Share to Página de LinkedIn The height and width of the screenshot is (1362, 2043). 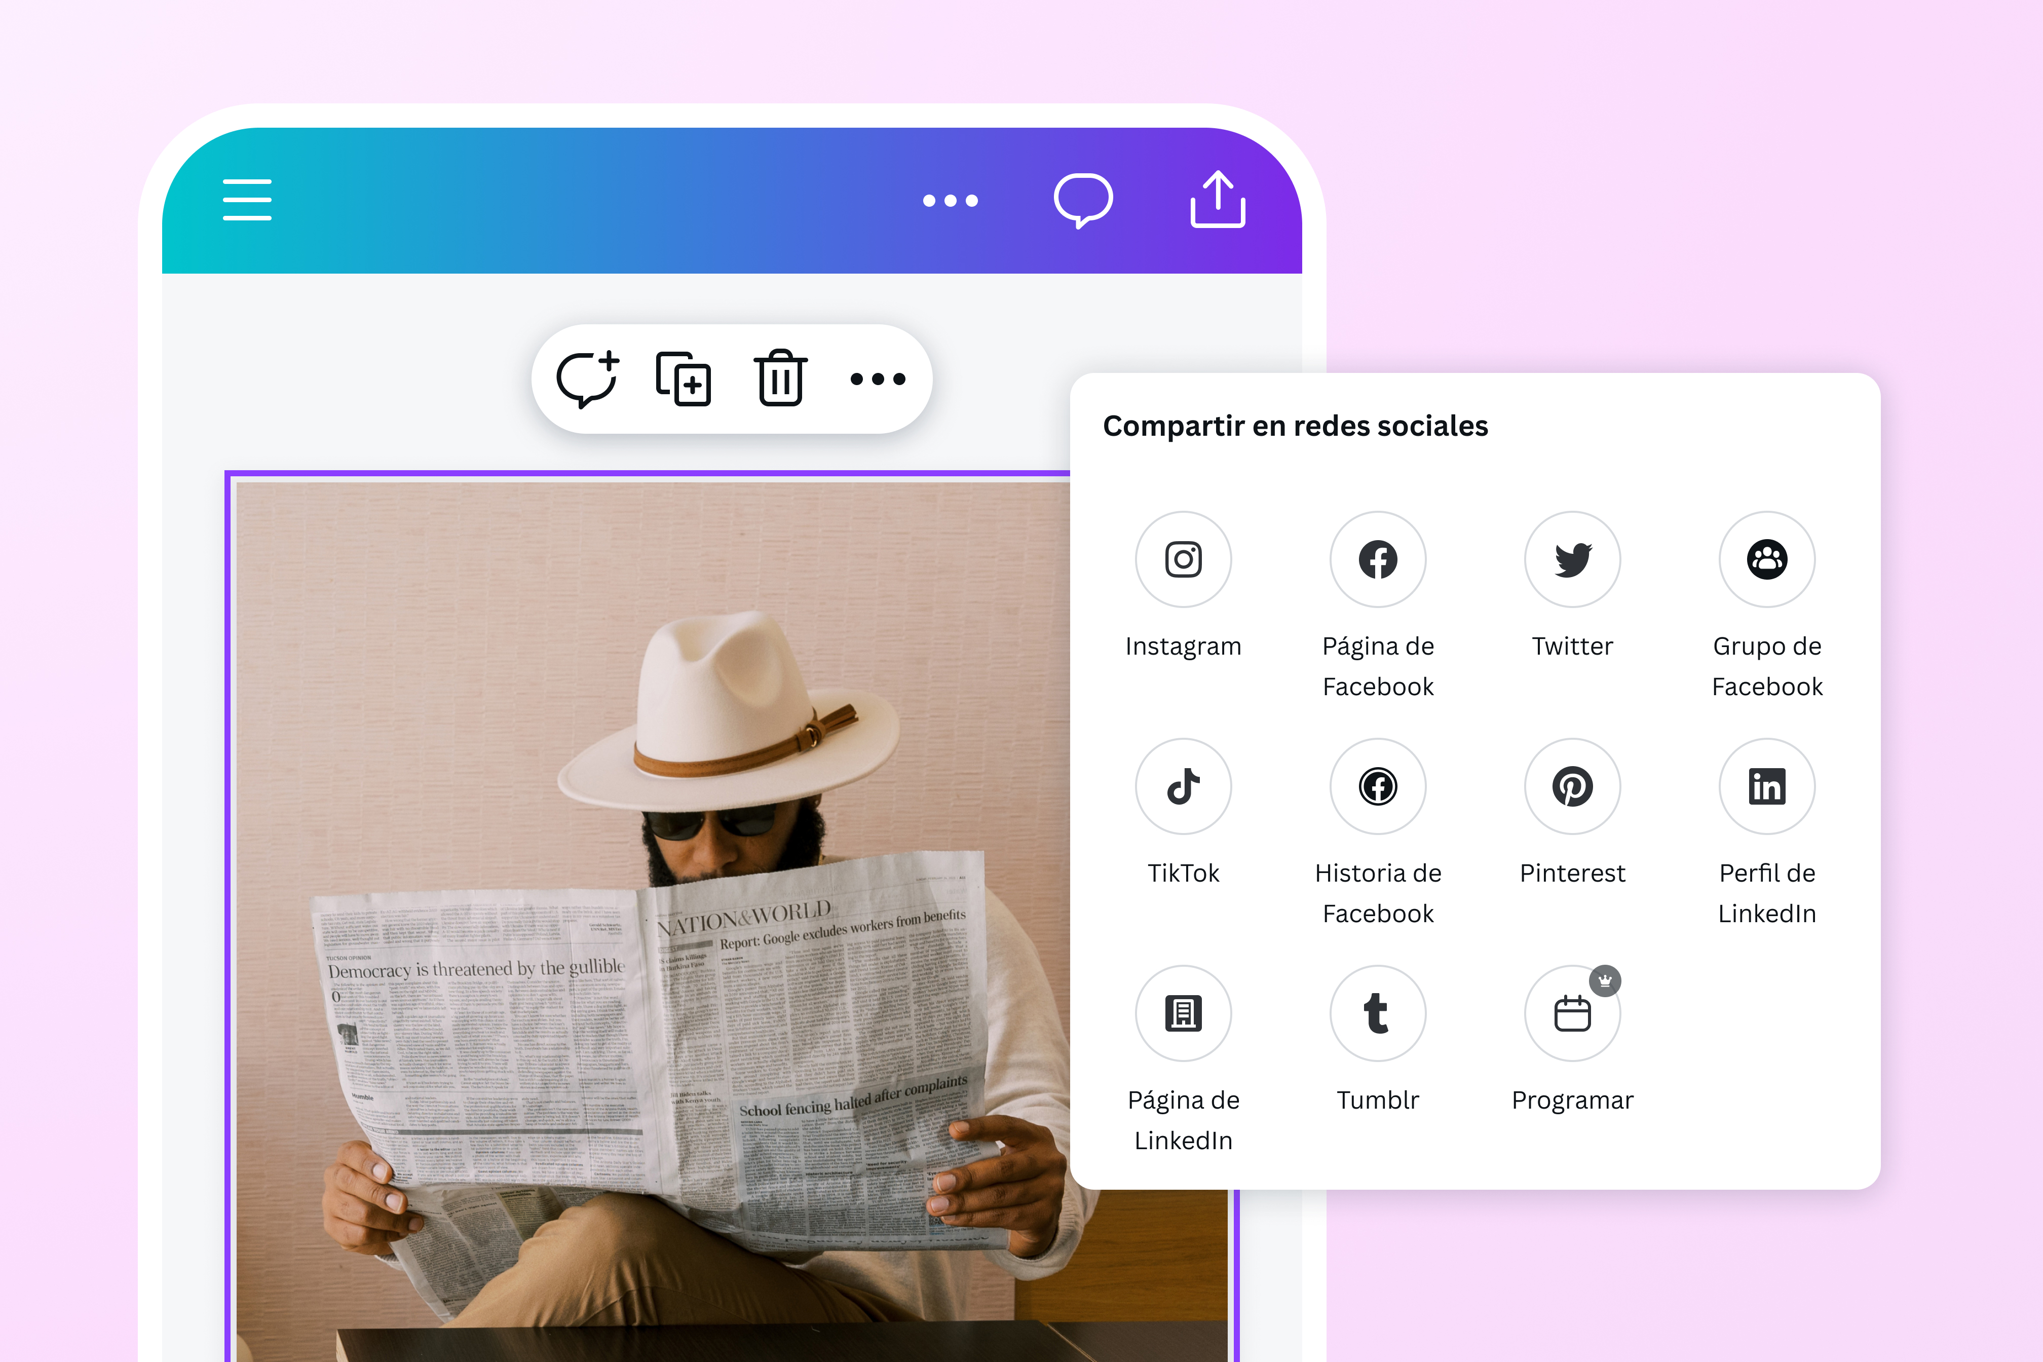coord(1183,1013)
